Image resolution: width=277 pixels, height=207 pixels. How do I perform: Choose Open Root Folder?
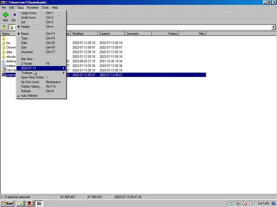pyautogui.click(x=41, y=77)
